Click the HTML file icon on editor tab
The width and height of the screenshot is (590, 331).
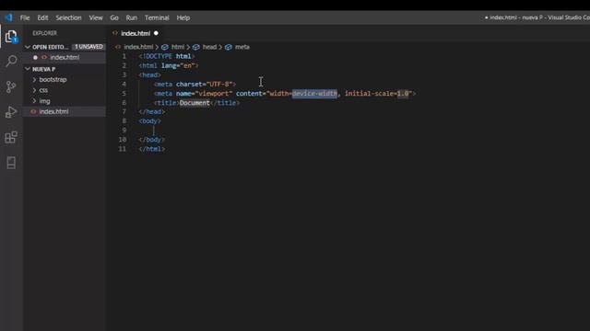[x=115, y=33]
